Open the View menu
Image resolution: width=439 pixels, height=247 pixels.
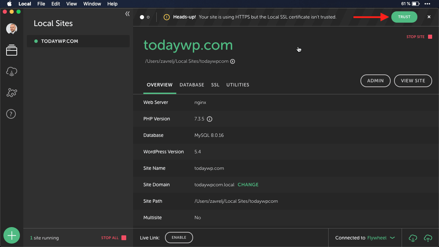[72, 4]
